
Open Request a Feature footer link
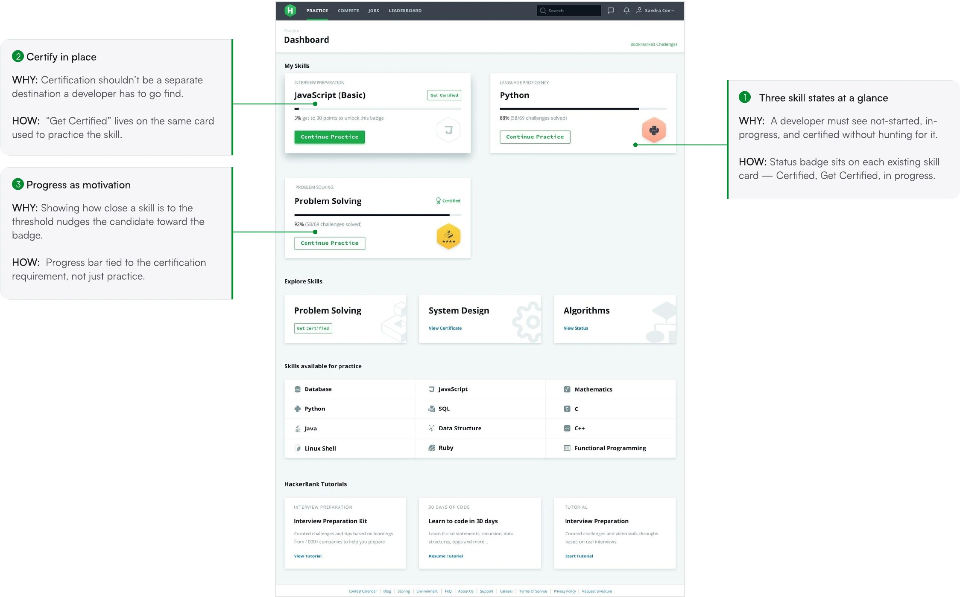(x=597, y=591)
